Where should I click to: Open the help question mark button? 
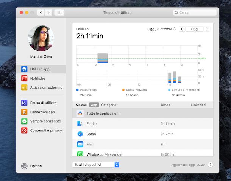click(x=211, y=165)
